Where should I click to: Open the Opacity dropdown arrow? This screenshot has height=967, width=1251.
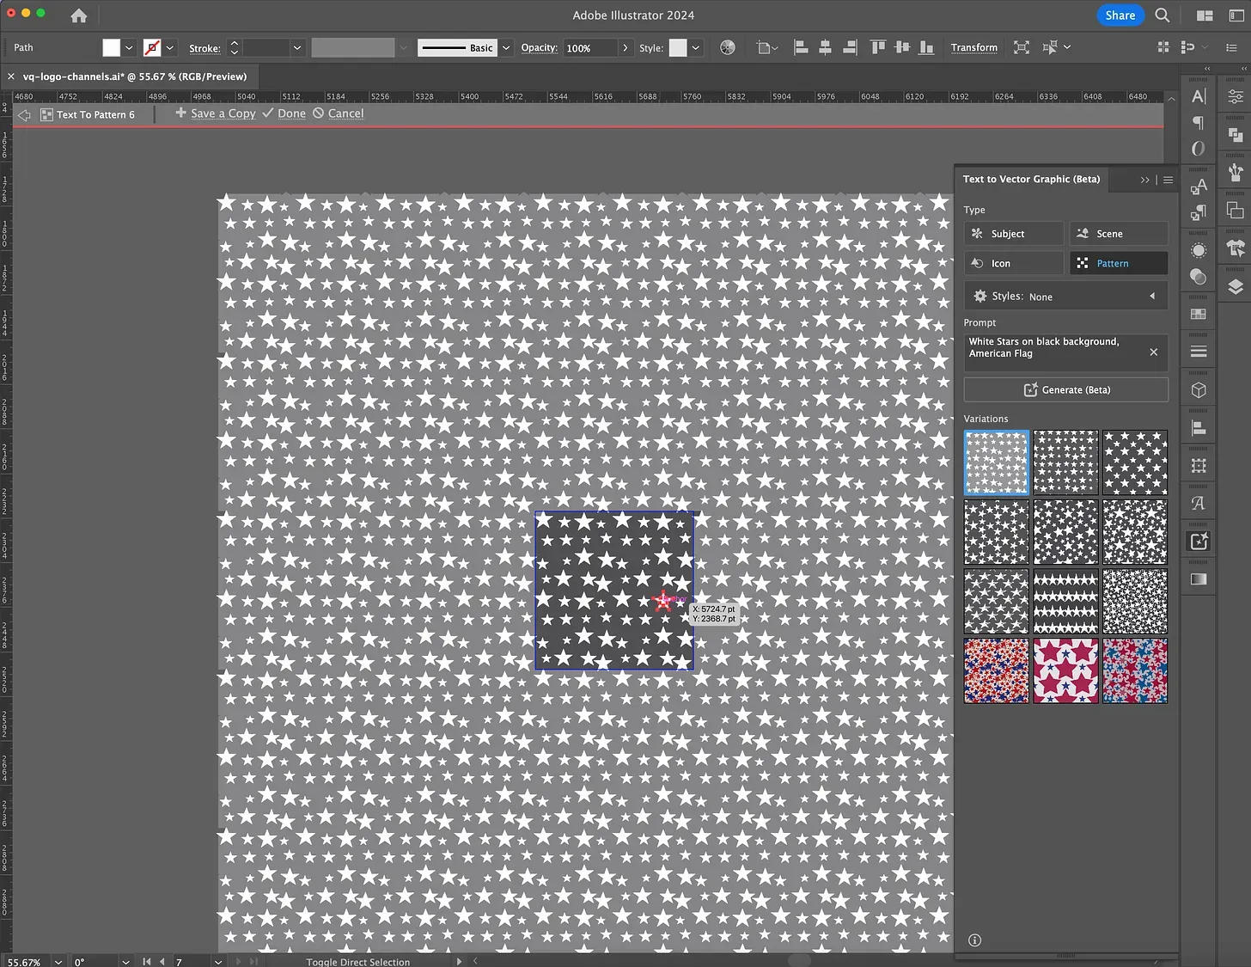[x=625, y=47]
